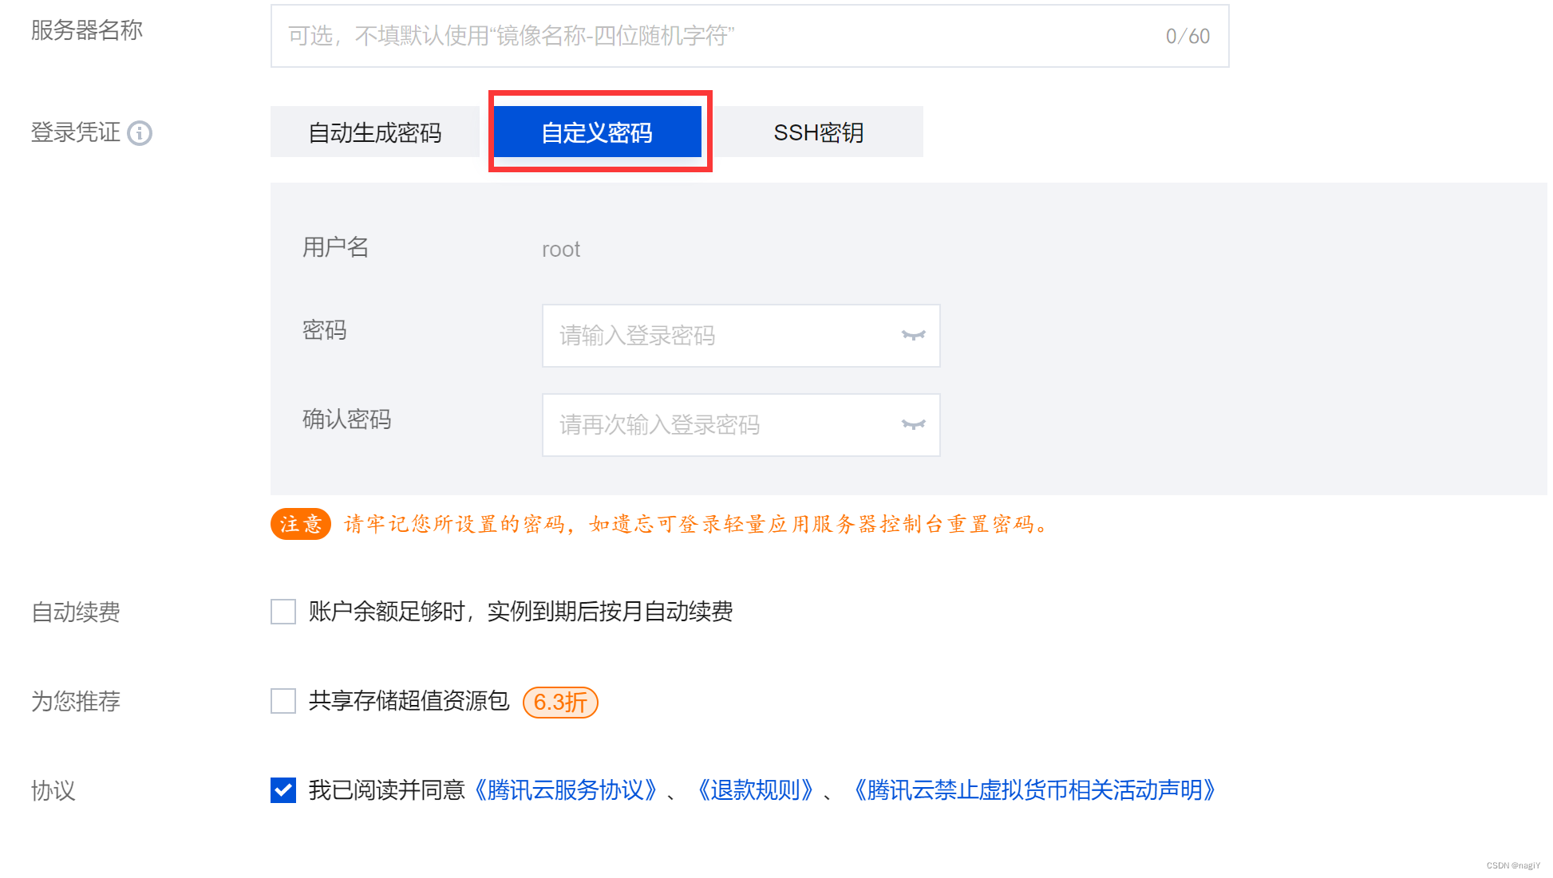The width and height of the screenshot is (1553, 878).
Task: Uncheck the 我已阅读并同意 agreement checkbox
Action: click(x=283, y=790)
